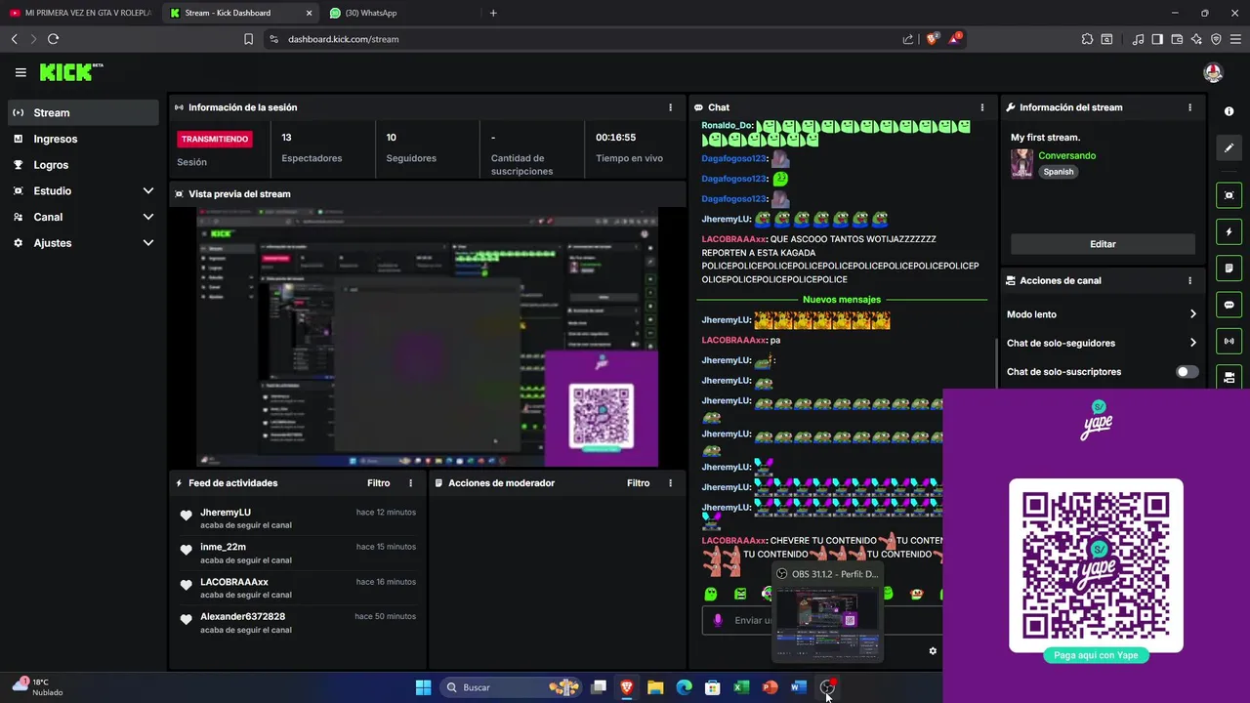The height and width of the screenshot is (703, 1250).
Task: Toggle Chat de solo-suscriptores switch
Action: click(1187, 372)
